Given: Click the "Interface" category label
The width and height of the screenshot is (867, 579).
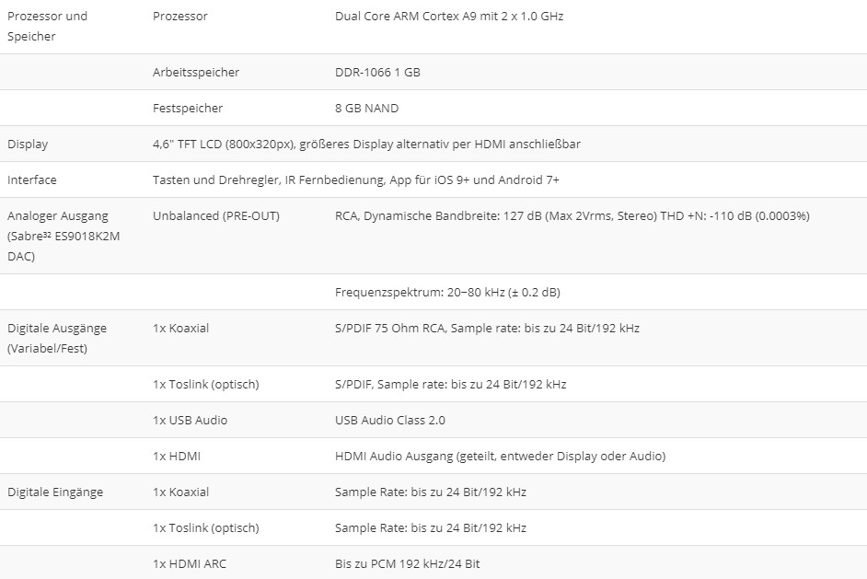Looking at the screenshot, I should point(31,179).
